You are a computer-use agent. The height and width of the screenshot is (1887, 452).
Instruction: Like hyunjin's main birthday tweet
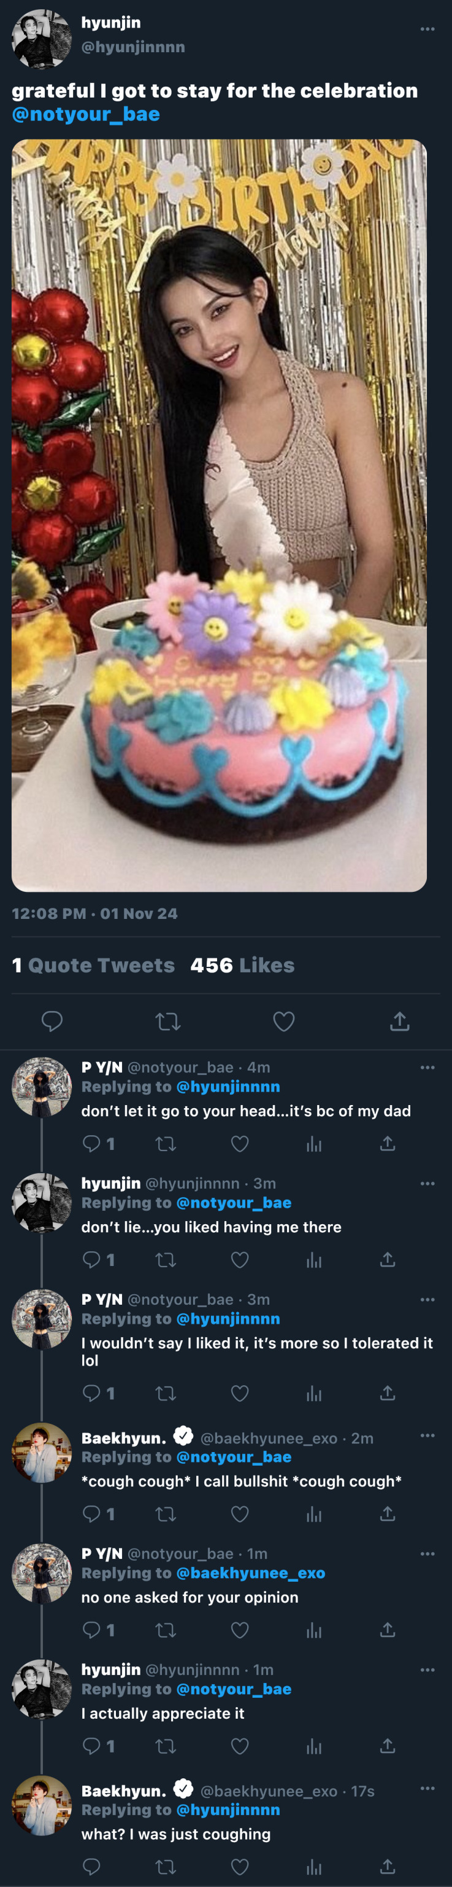tap(284, 1021)
